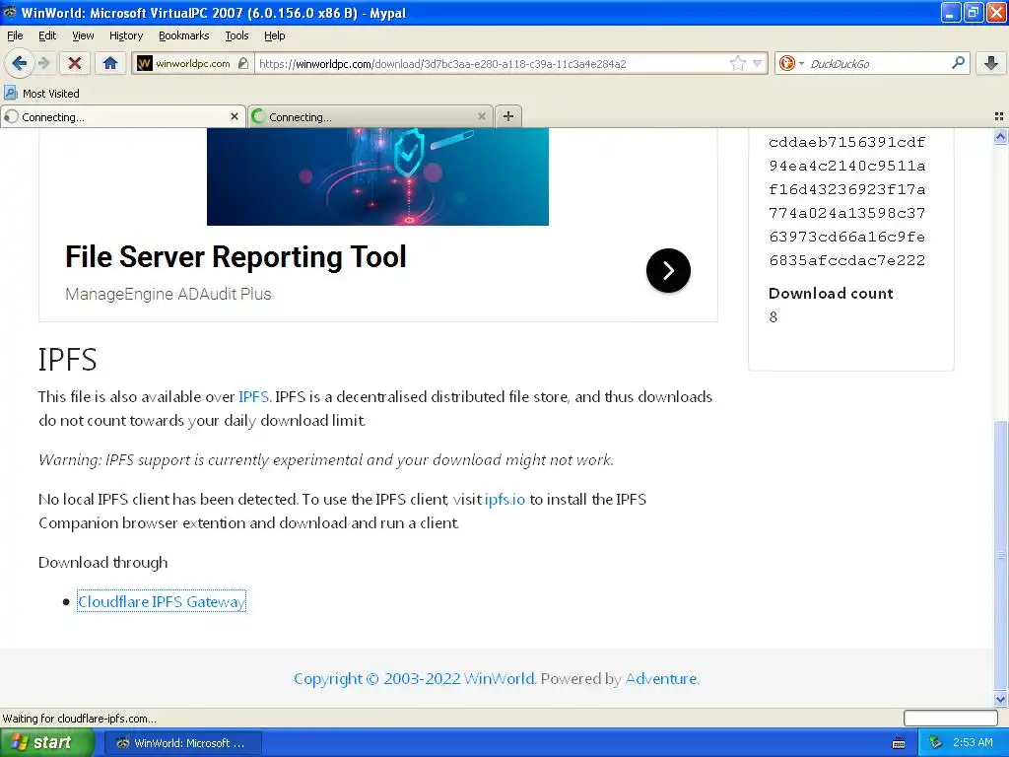The width and height of the screenshot is (1009, 757).
Task: Download via Cloudflare IPFS Gateway link
Action: (x=161, y=601)
